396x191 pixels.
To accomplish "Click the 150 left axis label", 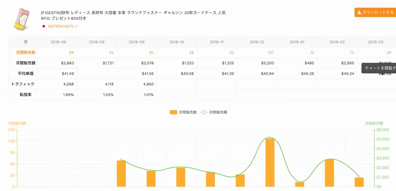I will coord(11,130).
